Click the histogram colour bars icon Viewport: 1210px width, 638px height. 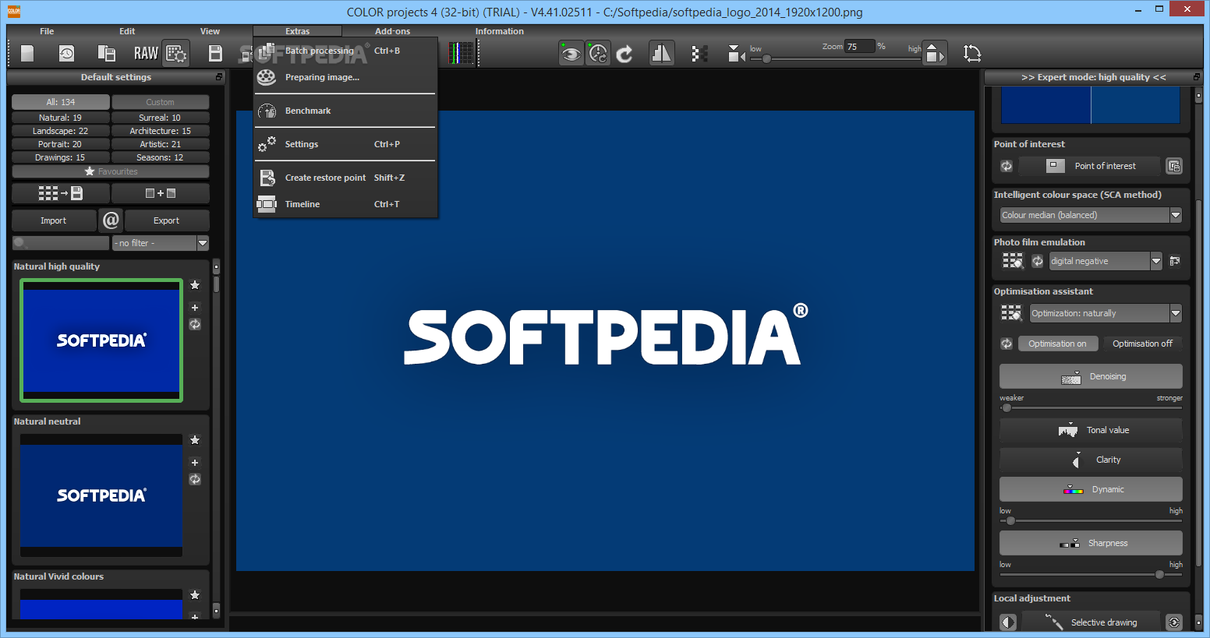tap(462, 53)
